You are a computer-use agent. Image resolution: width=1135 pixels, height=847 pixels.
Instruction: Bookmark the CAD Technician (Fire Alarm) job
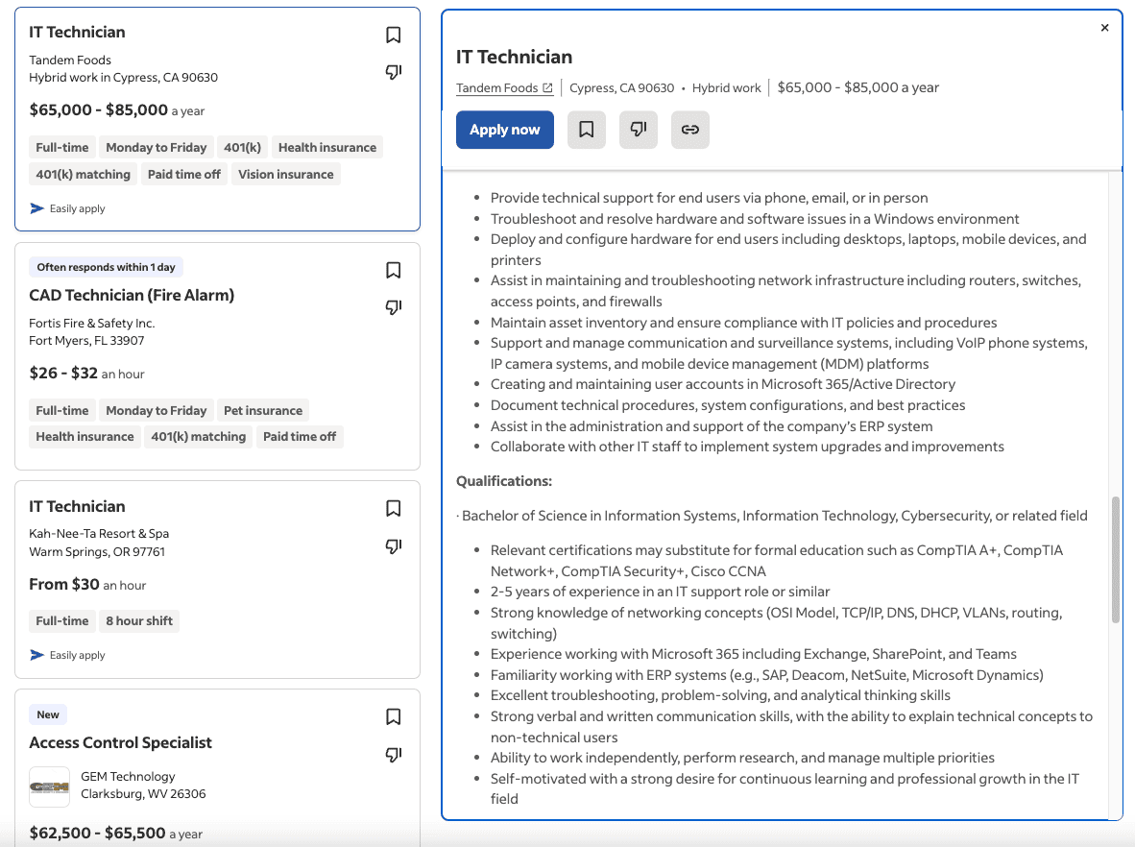coord(393,270)
